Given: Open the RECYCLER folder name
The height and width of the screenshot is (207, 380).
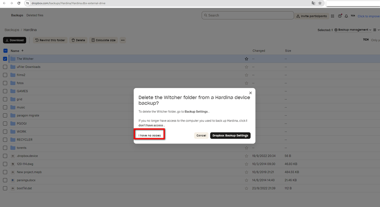Looking at the screenshot, I should click(25, 140).
